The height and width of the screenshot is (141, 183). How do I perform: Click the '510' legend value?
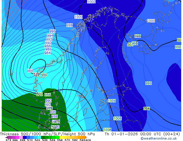point(30,140)
